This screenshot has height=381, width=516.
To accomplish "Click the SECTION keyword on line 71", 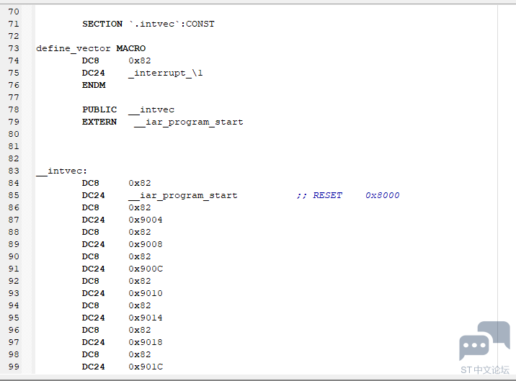I will click(102, 24).
